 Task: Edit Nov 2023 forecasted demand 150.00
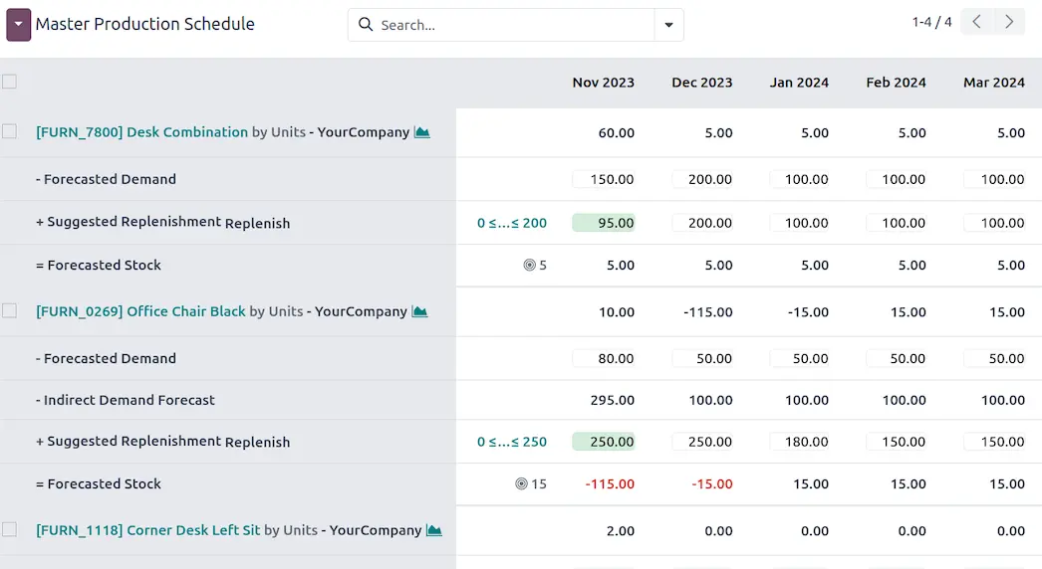[x=604, y=179]
